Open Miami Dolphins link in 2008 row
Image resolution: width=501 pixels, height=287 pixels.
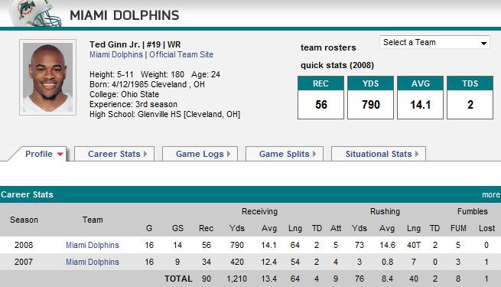(93, 245)
